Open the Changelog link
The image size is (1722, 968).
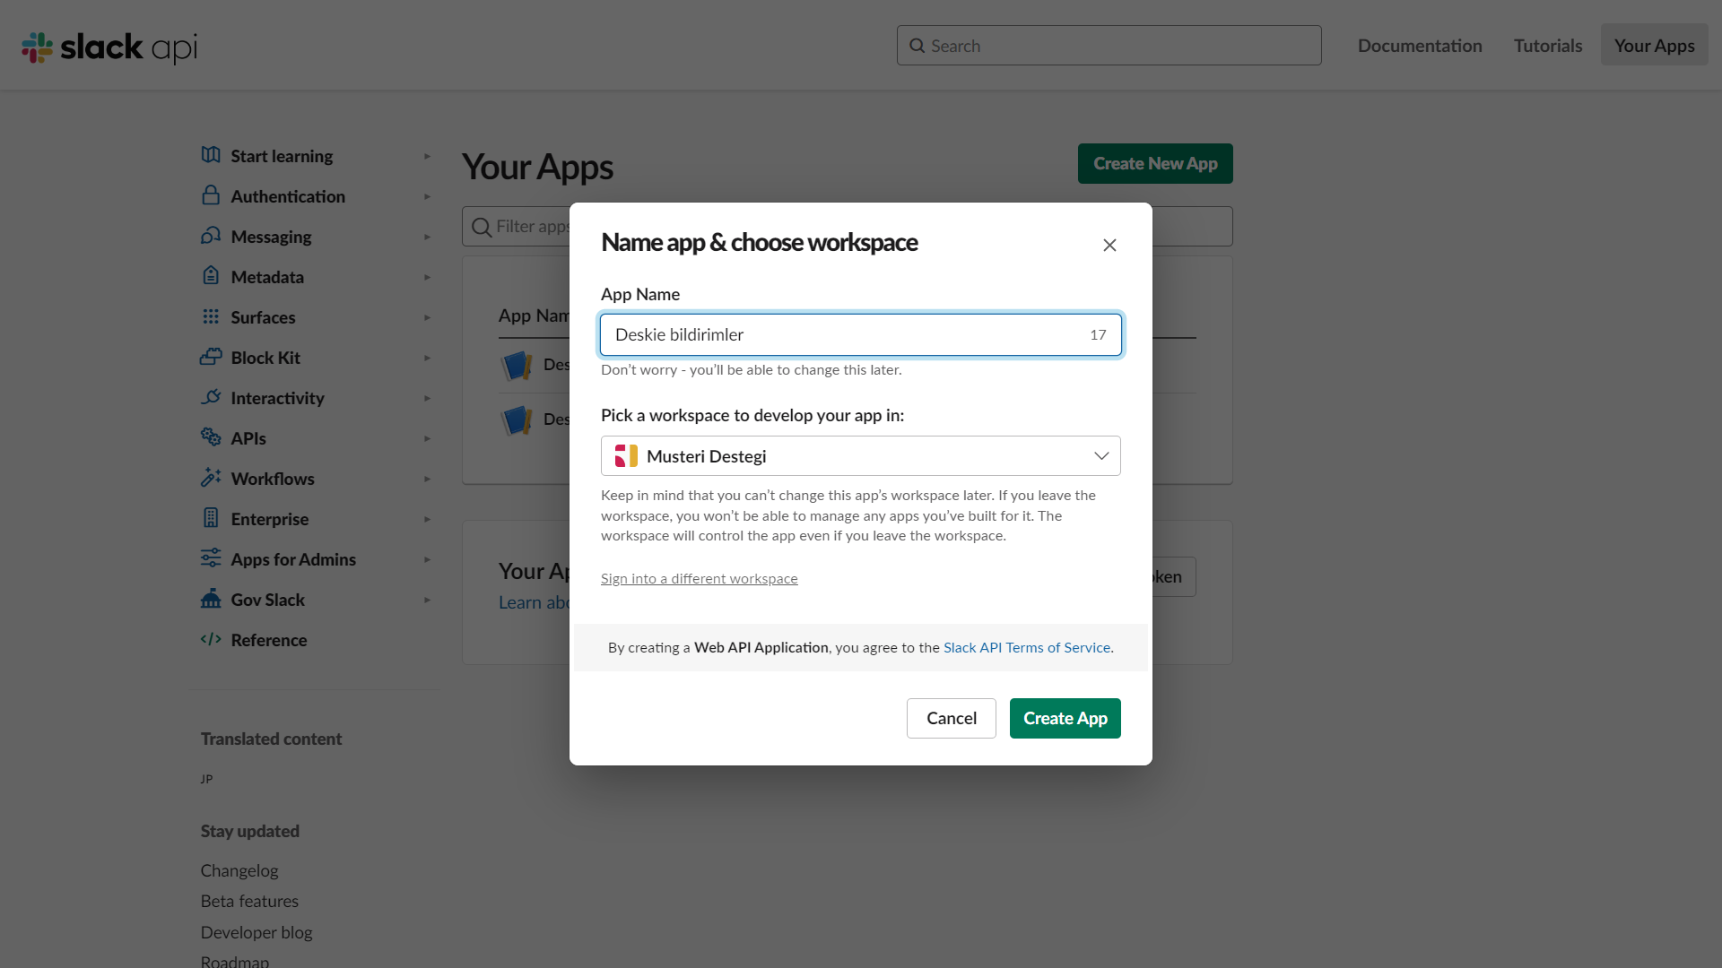239,870
